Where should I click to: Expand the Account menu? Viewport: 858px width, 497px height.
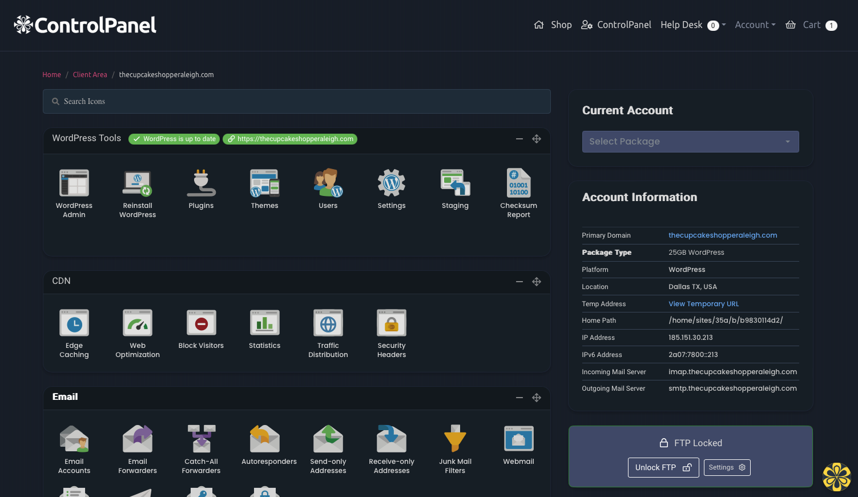pyautogui.click(x=755, y=25)
